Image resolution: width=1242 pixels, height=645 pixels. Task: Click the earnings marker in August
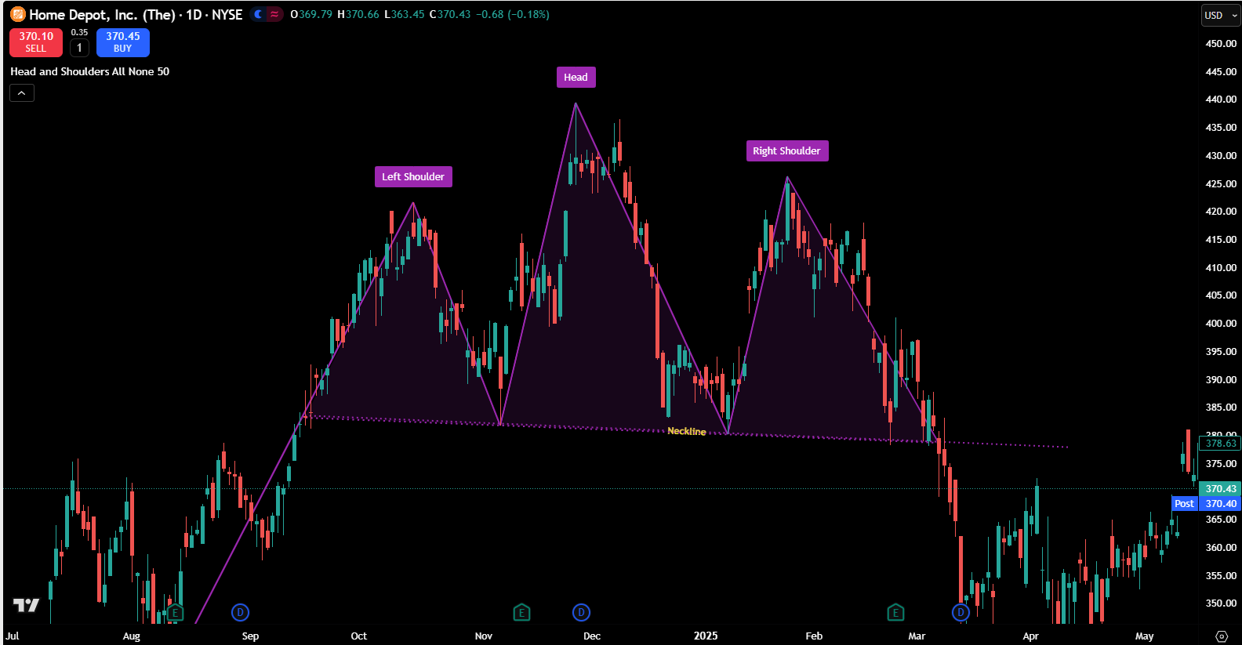click(x=175, y=612)
